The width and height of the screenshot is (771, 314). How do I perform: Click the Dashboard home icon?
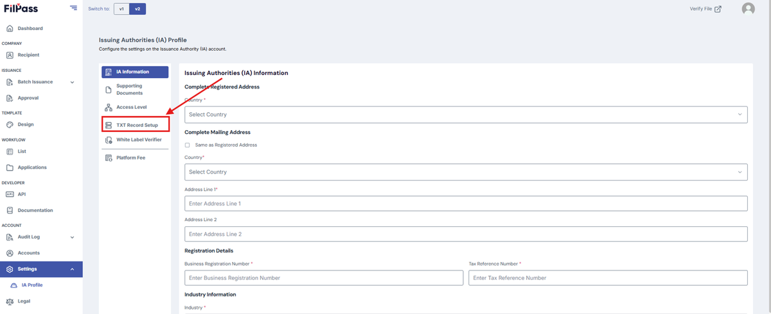(10, 28)
